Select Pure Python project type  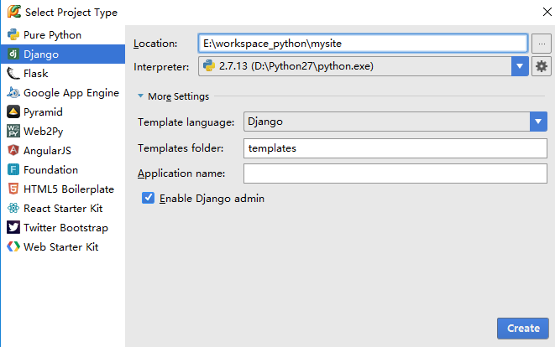pyautogui.click(x=63, y=34)
